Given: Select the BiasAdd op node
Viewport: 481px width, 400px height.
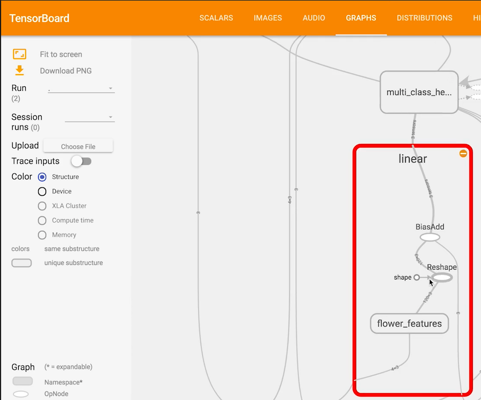Looking at the screenshot, I should (429, 237).
